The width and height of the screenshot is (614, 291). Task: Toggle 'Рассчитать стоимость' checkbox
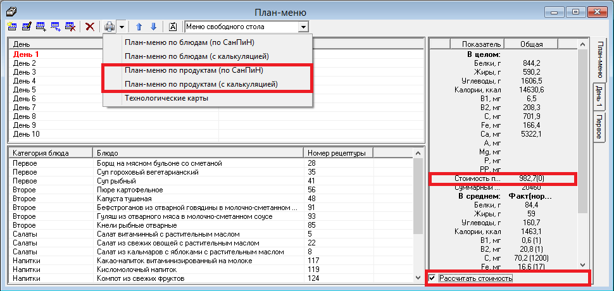pyautogui.click(x=432, y=278)
